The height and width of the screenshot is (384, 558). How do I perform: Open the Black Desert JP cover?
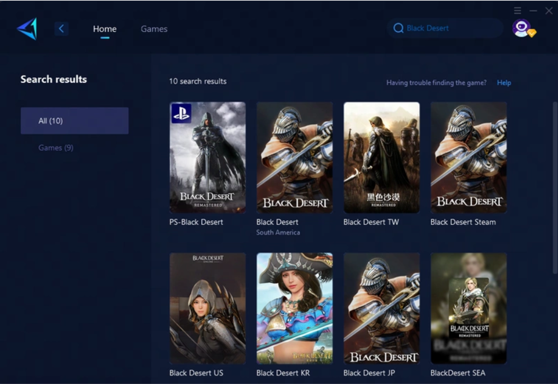tap(382, 308)
